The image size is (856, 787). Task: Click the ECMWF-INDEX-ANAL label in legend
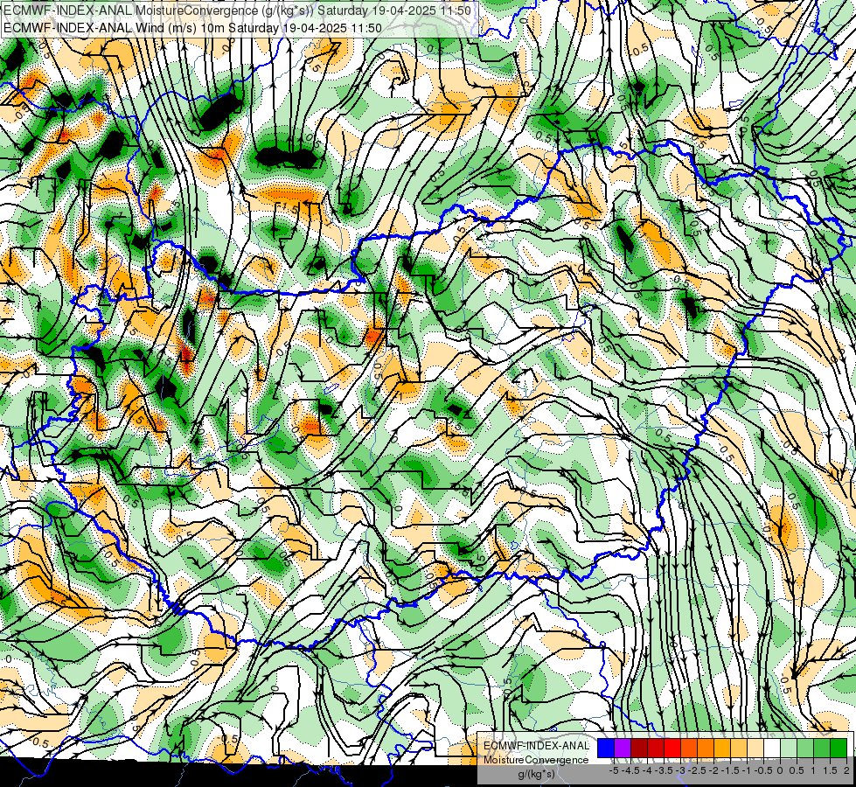click(x=536, y=746)
